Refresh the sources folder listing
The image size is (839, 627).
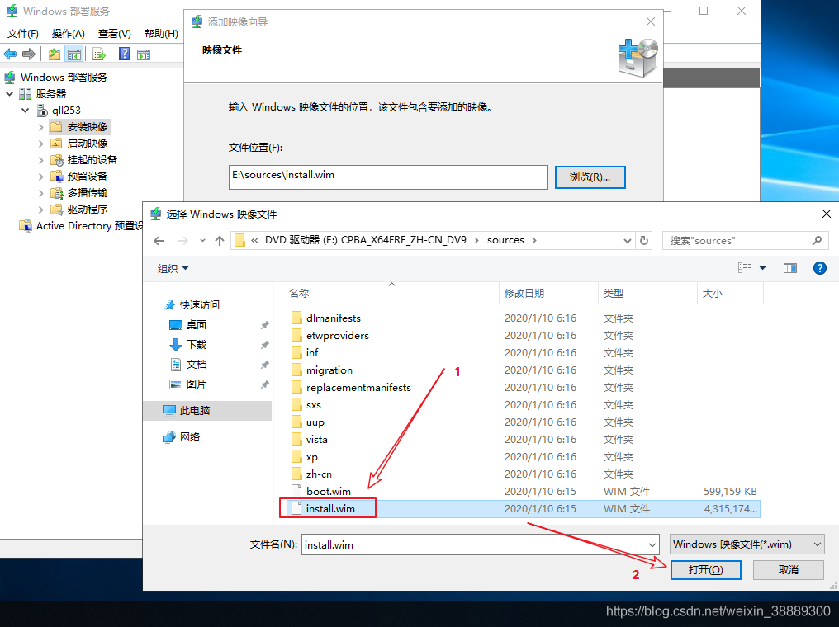[x=645, y=240]
